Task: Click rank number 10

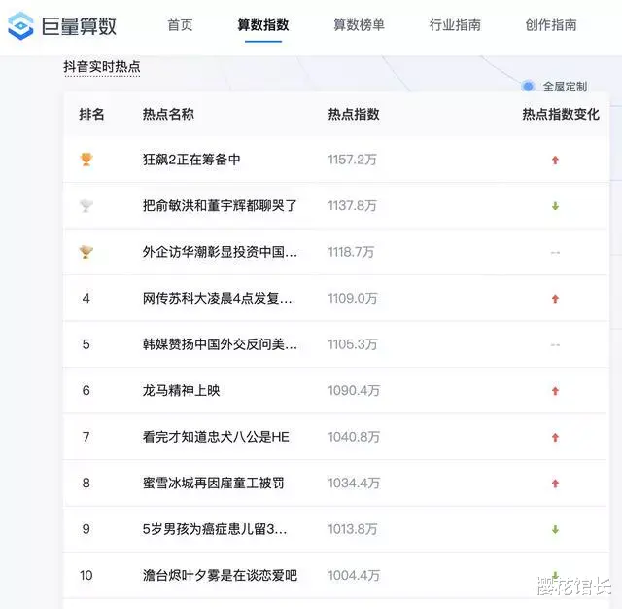Action: tap(86, 575)
